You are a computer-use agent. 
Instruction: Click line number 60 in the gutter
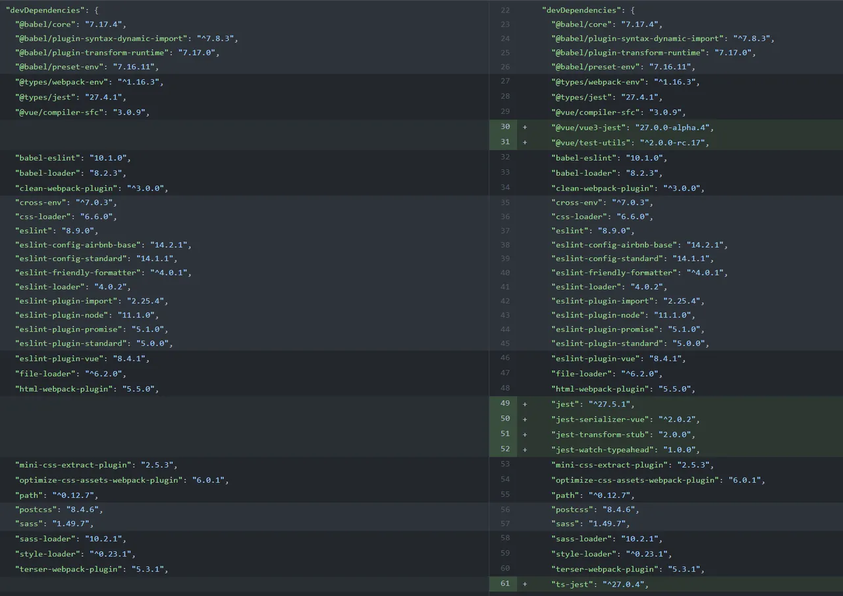[505, 568]
